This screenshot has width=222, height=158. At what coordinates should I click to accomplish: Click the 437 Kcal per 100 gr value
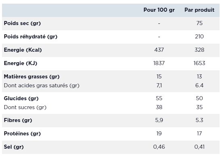[x=159, y=50]
